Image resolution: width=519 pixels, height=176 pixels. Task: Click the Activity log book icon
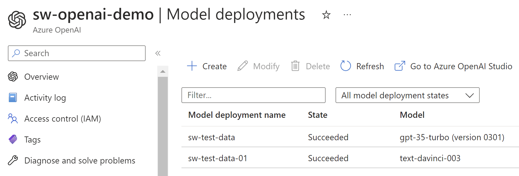pos(13,97)
